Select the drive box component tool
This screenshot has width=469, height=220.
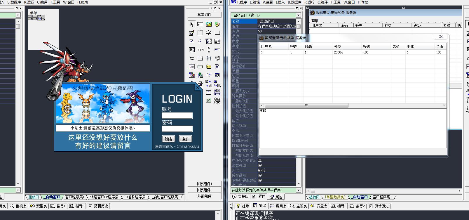coord(200,67)
